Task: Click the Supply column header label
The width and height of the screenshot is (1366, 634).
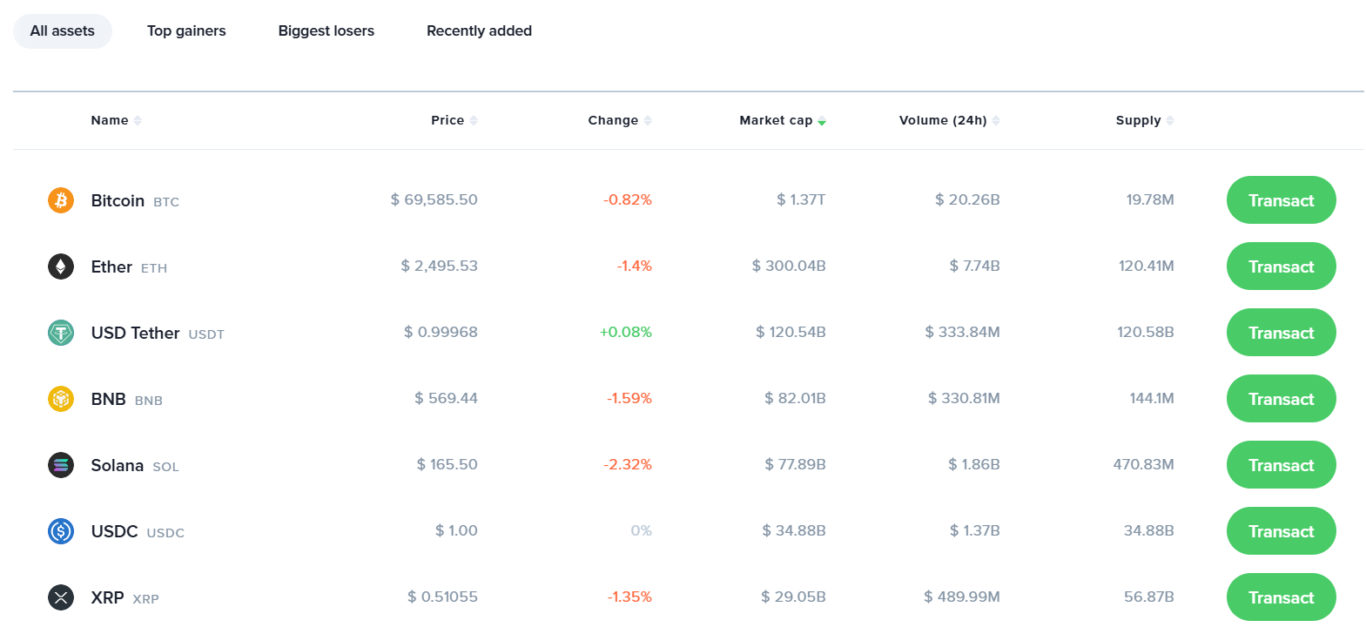Action: 1139,120
